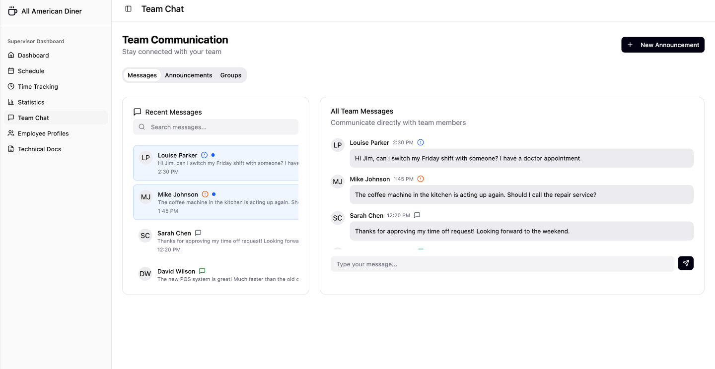Click the green chat icon next to David Wilson
The height and width of the screenshot is (369, 715).
tap(202, 271)
